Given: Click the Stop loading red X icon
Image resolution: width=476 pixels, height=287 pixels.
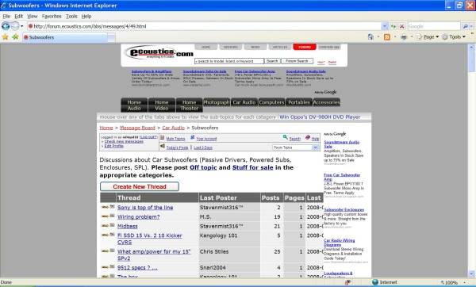Looking at the screenshot, I should pyautogui.click(x=401, y=26).
